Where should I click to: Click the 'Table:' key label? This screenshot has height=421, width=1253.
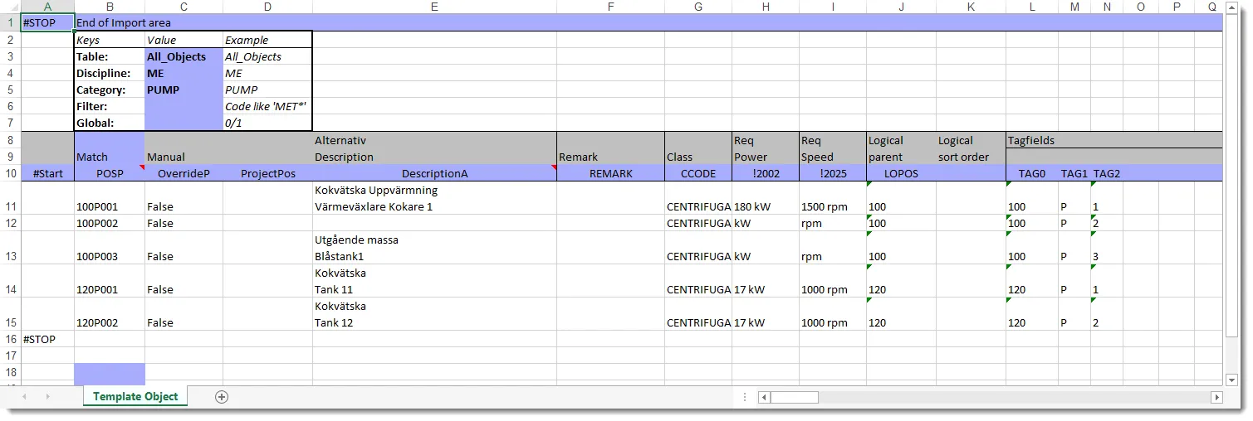pyautogui.click(x=110, y=56)
